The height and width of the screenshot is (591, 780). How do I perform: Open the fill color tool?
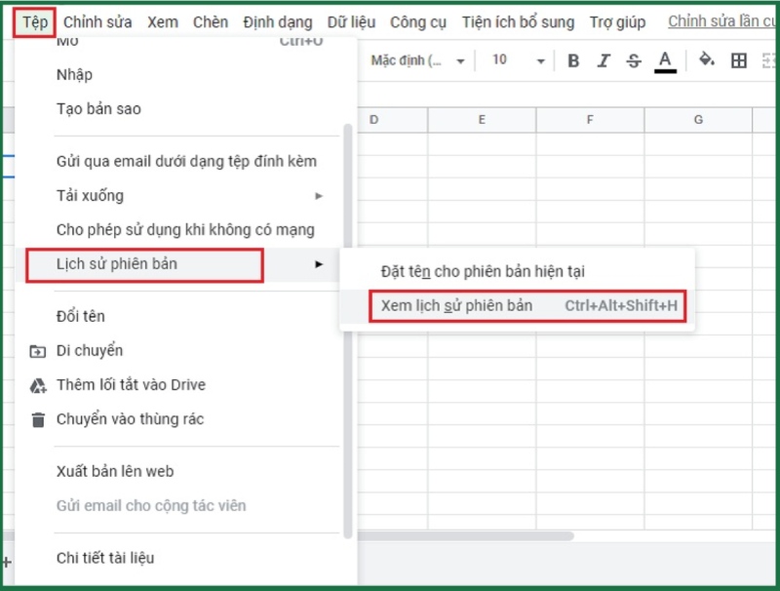[x=704, y=59]
